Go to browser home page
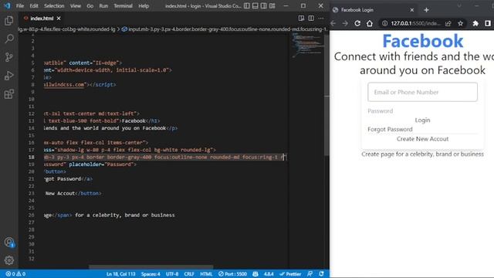Screen dimensions: 494x278 click(x=370, y=23)
